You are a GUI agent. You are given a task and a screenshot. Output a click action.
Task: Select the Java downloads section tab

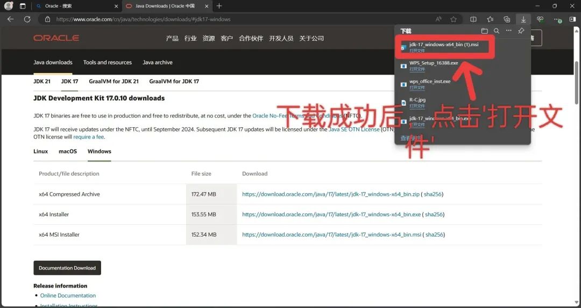coord(53,62)
